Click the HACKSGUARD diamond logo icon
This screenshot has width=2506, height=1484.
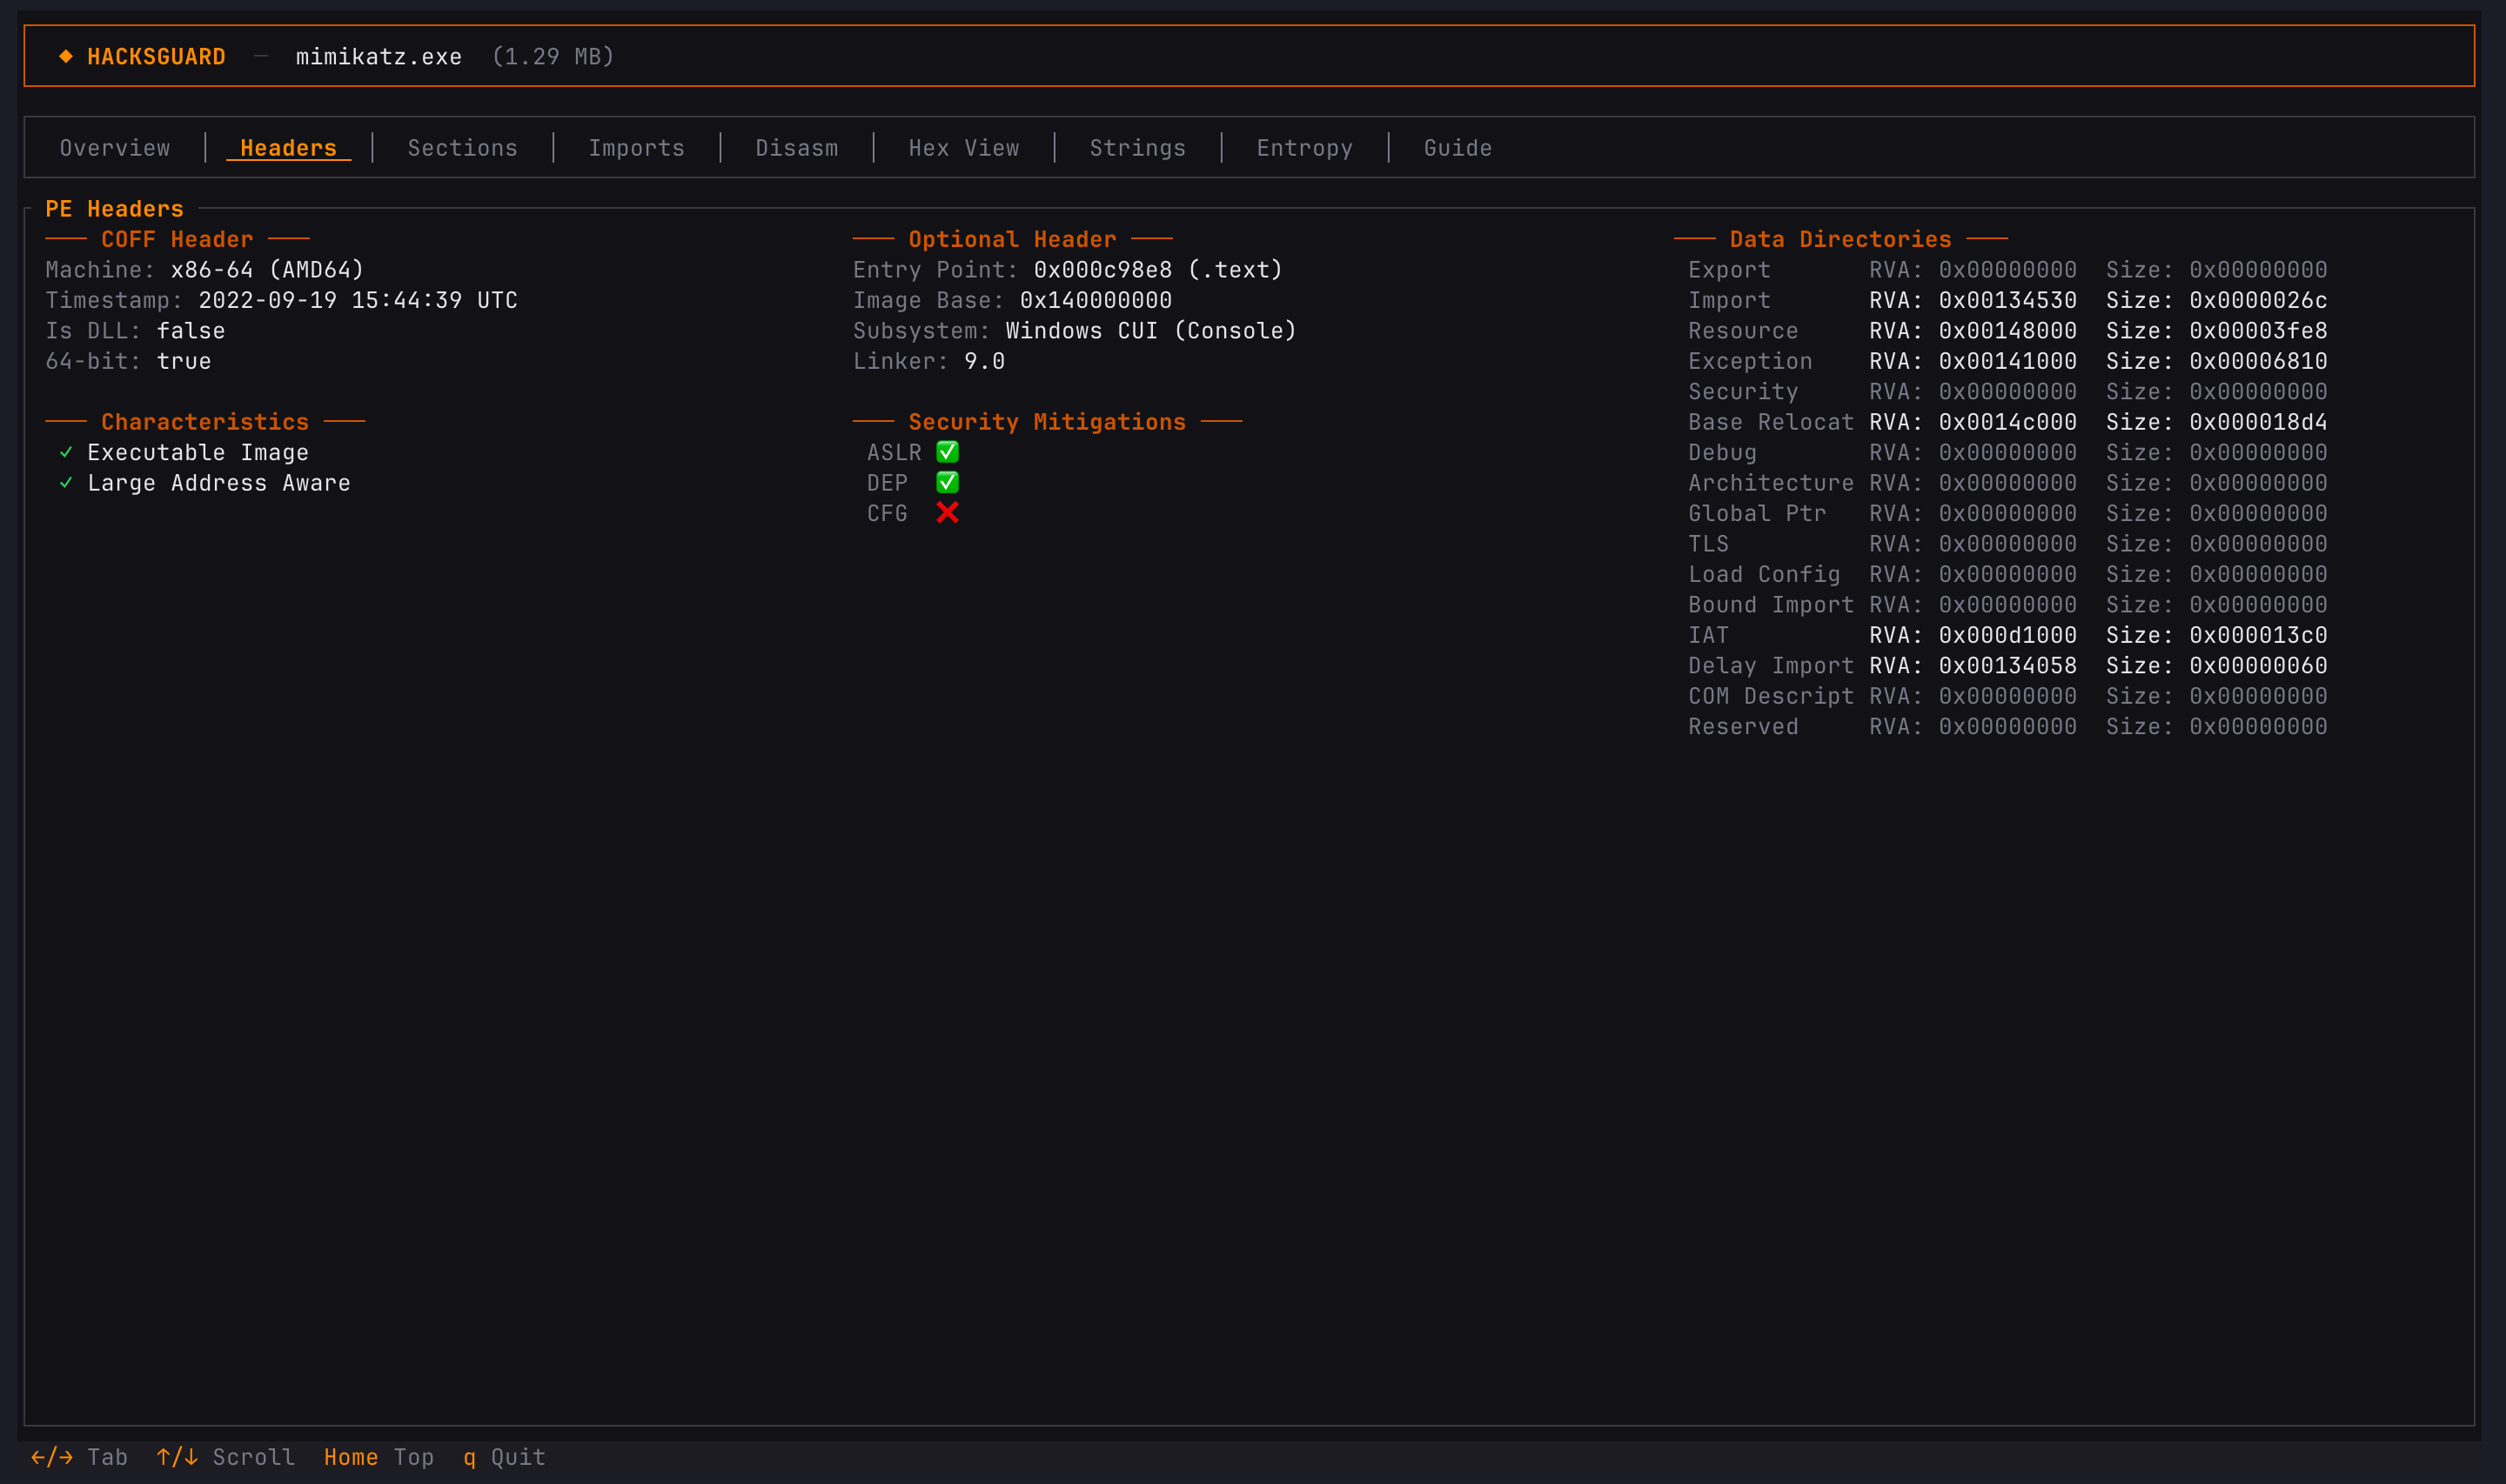pyautogui.click(x=66, y=56)
